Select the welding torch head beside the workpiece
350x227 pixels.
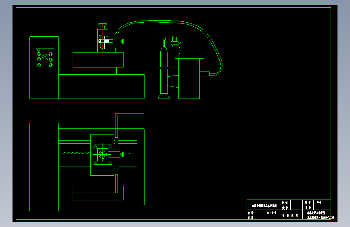(x=117, y=42)
